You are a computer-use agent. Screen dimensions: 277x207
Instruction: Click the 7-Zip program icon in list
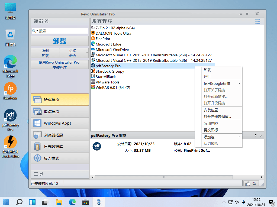(x=93, y=28)
